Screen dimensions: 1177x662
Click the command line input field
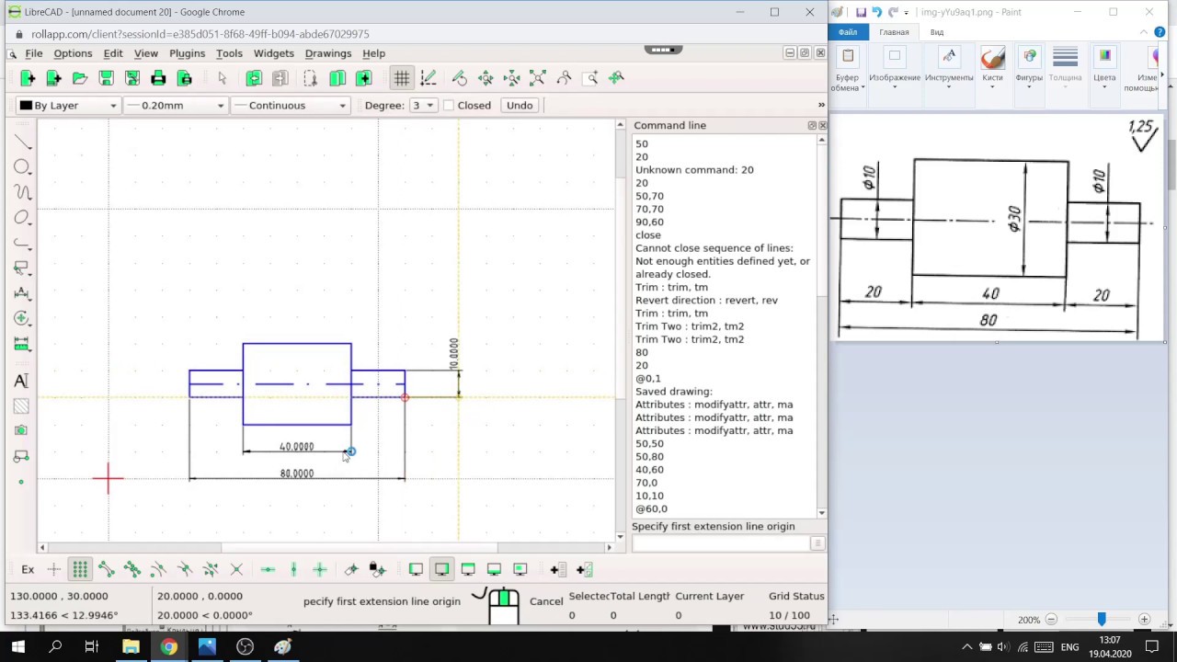coord(720,543)
